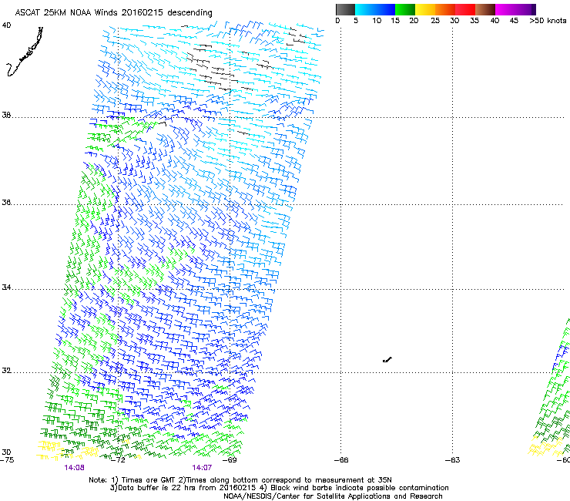Select the brown 35-40 knots legend swatch
570x501 pixels.
pyautogui.click(x=485, y=9)
